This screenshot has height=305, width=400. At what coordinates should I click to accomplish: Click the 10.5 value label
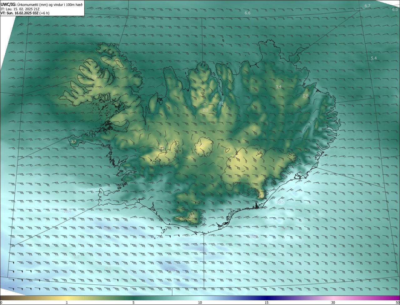[x=280, y=202]
